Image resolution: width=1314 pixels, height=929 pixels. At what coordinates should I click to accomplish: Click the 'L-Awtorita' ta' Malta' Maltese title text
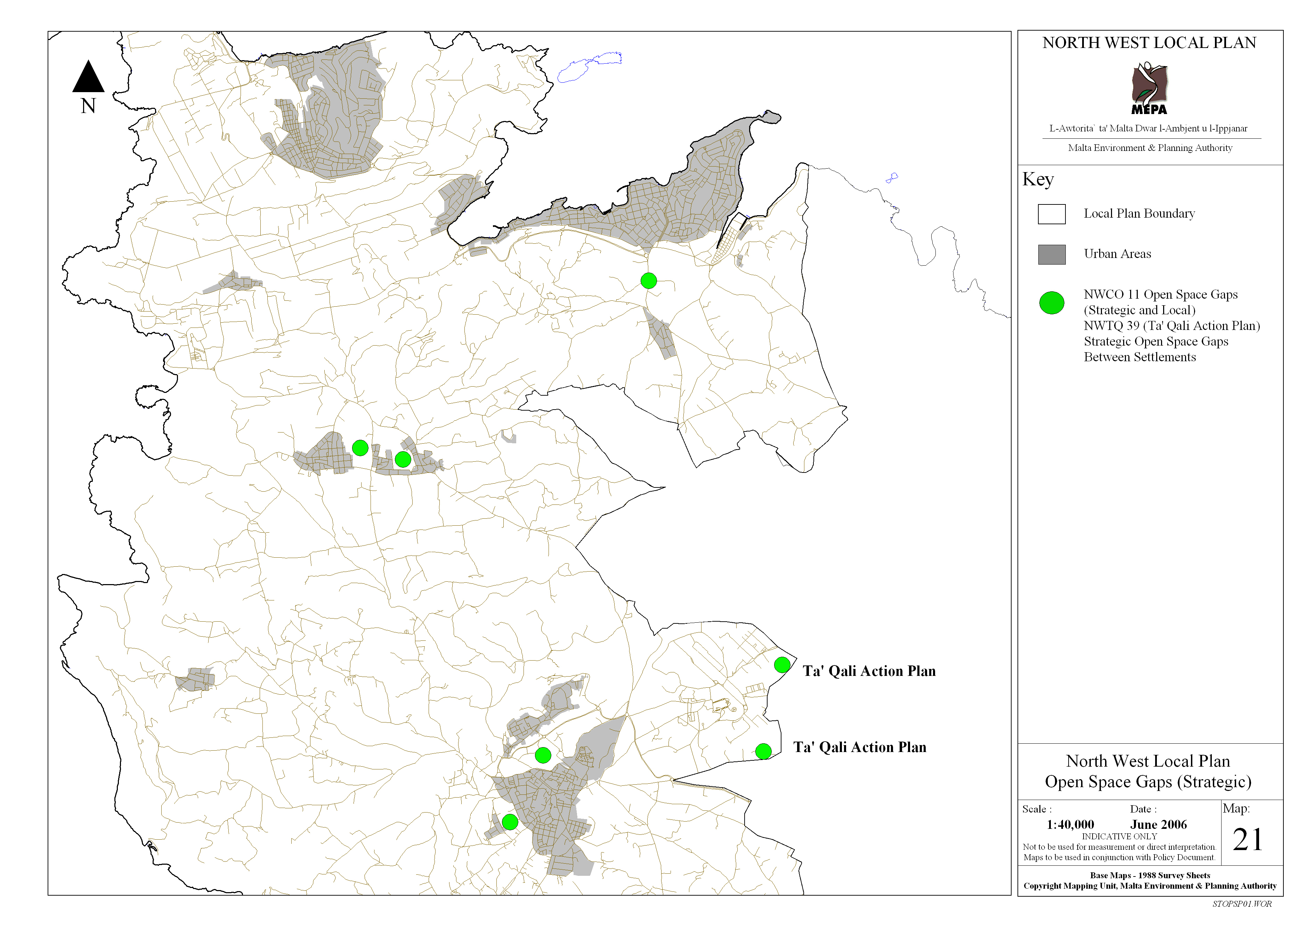[x=1148, y=128]
